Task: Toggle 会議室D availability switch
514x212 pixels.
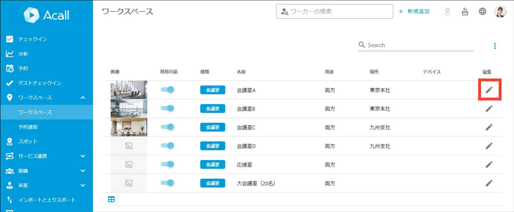Action: pyautogui.click(x=167, y=146)
